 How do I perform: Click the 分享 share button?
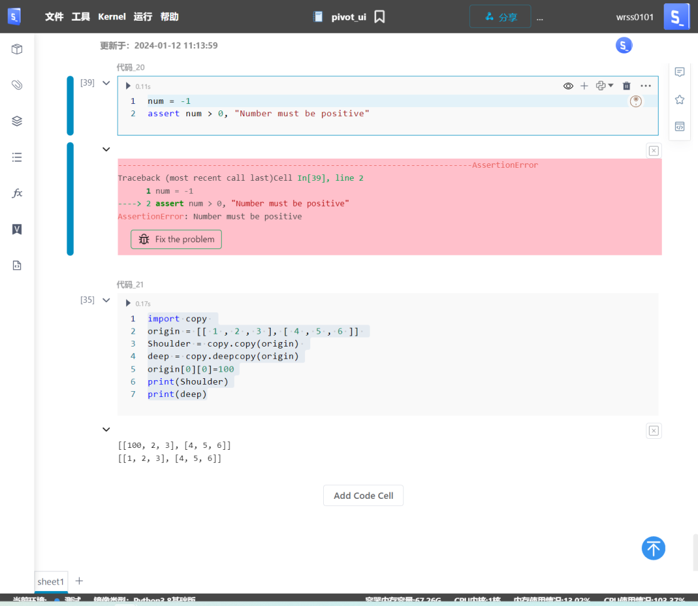[x=500, y=16]
